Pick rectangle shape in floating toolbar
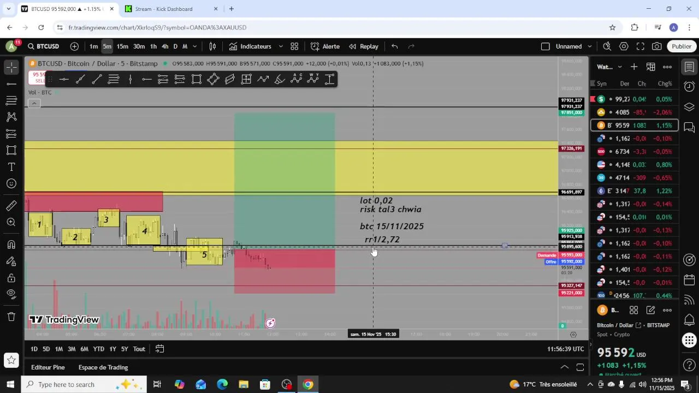This screenshot has width=699, height=393. click(197, 80)
